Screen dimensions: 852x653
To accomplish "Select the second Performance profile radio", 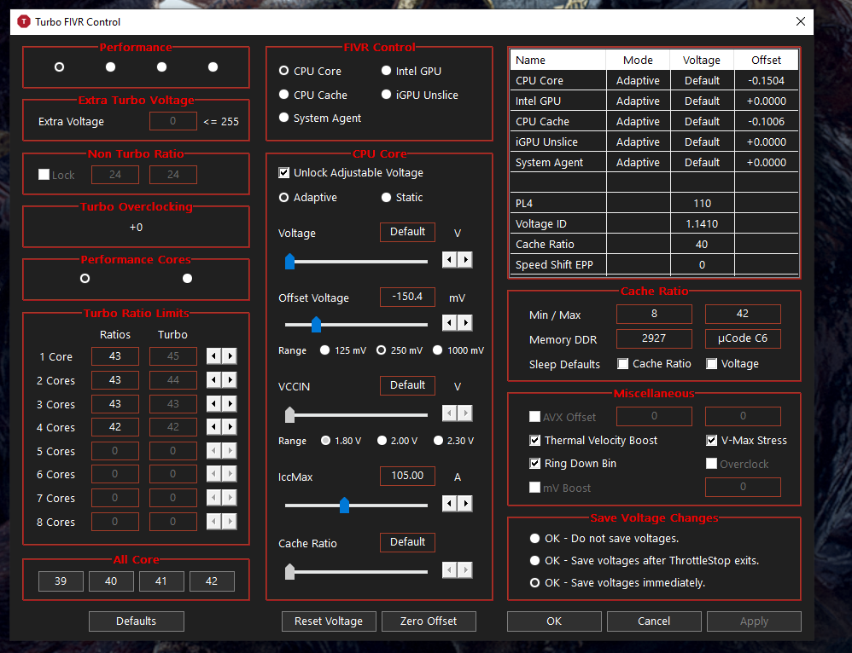I will pyautogui.click(x=110, y=66).
